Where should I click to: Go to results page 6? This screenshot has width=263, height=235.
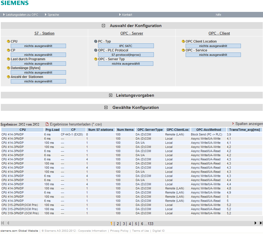pos(142,224)
